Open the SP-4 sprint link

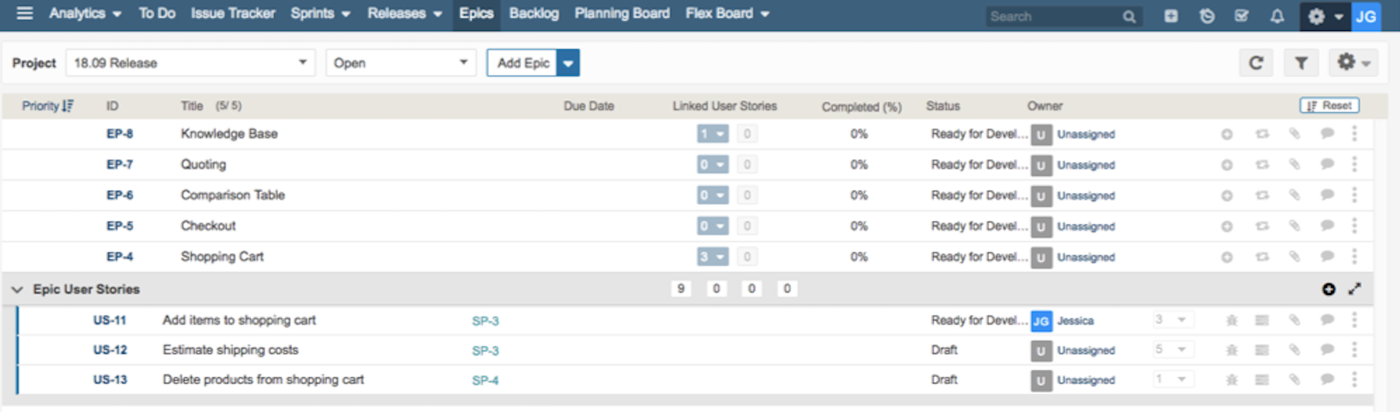point(485,381)
